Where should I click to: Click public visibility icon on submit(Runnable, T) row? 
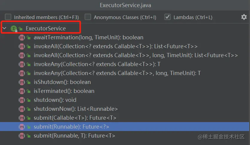coord(29,136)
